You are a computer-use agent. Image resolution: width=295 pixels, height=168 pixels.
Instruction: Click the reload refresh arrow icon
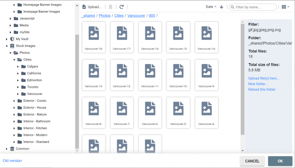122,7
